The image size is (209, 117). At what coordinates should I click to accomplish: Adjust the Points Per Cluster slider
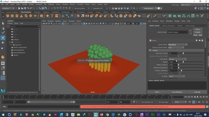pyautogui.click(x=183, y=53)
